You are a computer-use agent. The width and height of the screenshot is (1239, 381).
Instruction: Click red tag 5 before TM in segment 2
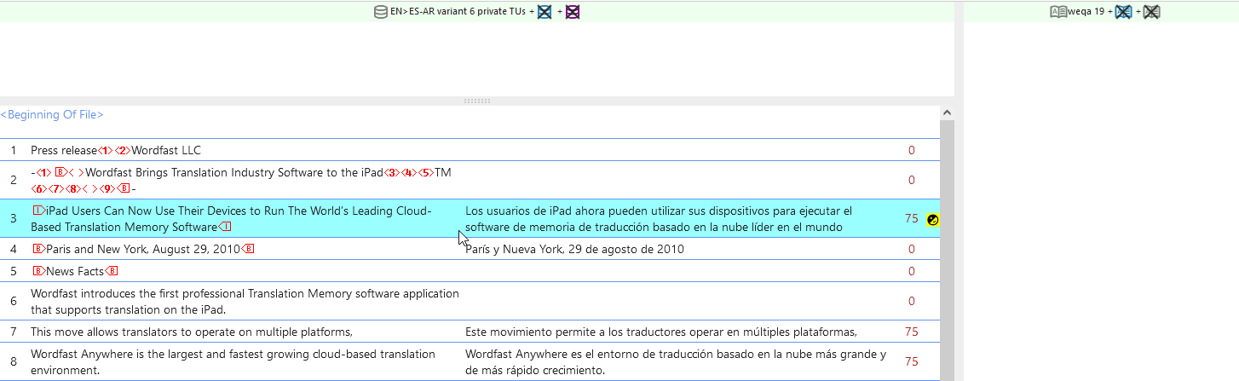pos(426,172)
